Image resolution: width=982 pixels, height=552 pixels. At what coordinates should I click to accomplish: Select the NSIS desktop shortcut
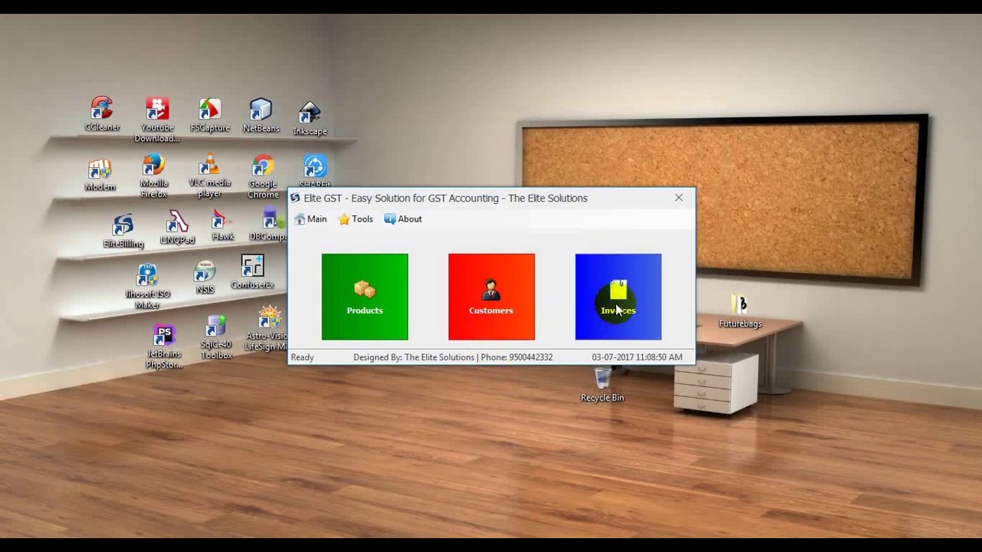pyautogui.click(x=204, y=278)
